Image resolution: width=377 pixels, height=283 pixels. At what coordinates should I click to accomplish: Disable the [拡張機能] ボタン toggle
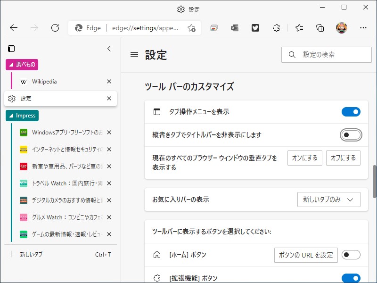click(x=351, y=278)
